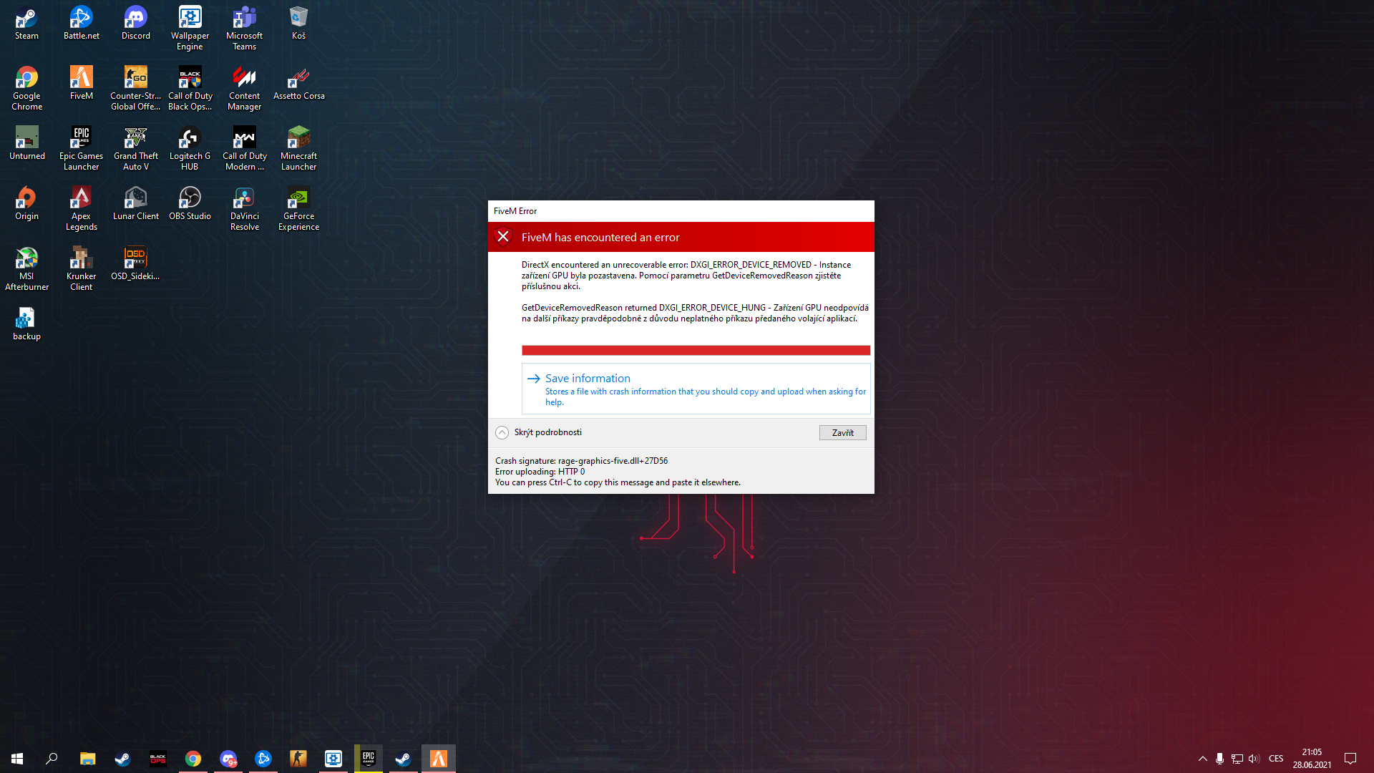The image size is (1374, 773).
Task: Switch to Epic Games taskbar icon
Action: [368, 758]
